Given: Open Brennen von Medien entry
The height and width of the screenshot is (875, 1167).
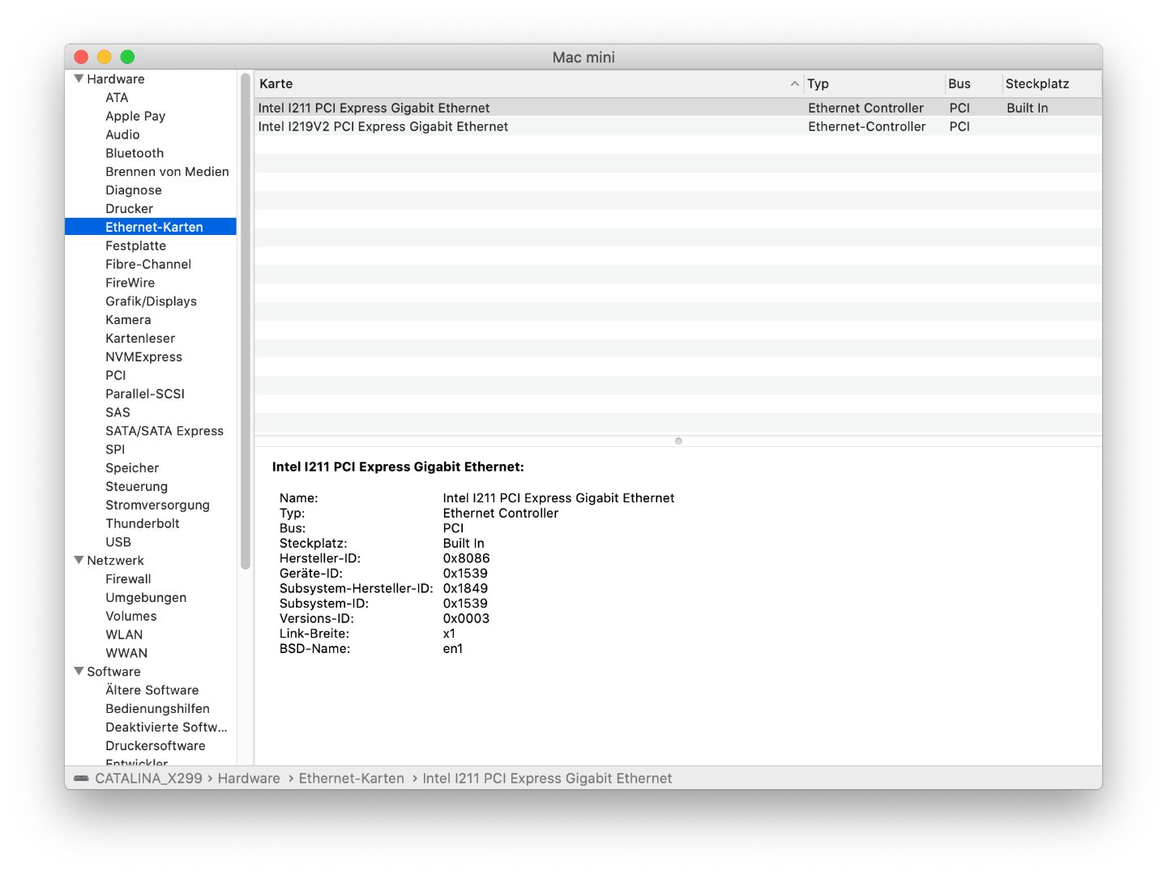Looking at the screenshot, I should click(x=167, y=172).
